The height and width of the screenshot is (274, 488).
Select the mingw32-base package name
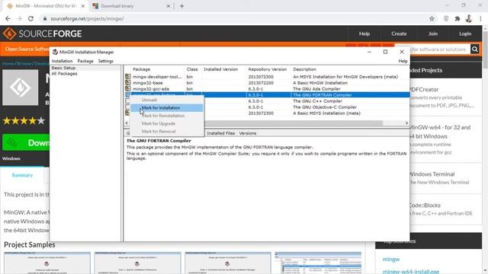pos(147,83)
